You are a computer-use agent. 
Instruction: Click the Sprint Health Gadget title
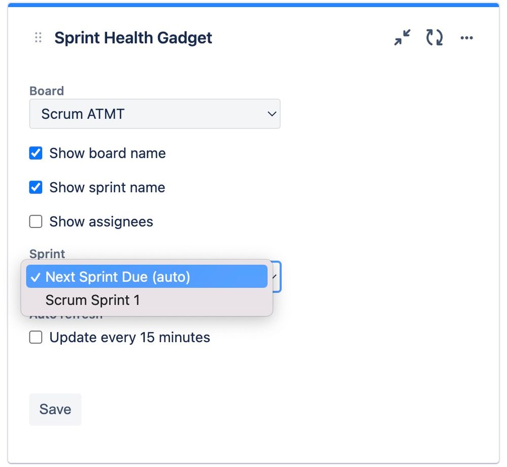tap(133, 37)
